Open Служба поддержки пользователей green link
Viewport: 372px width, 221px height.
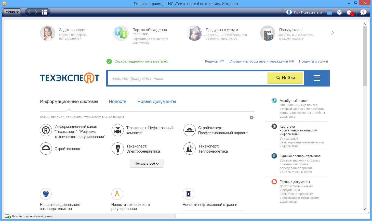tap(141, 61)
